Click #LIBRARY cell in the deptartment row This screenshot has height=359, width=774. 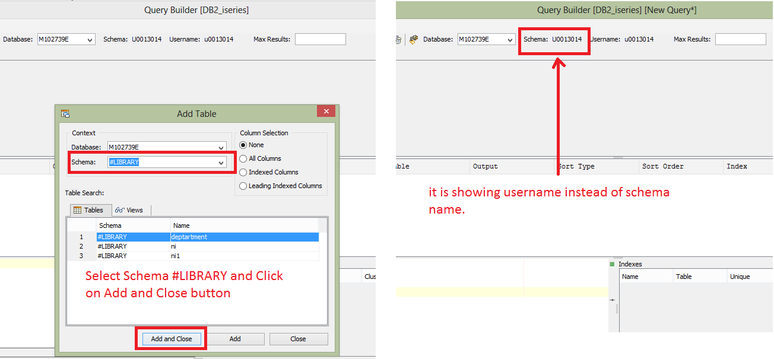click(x=133, y=237)
